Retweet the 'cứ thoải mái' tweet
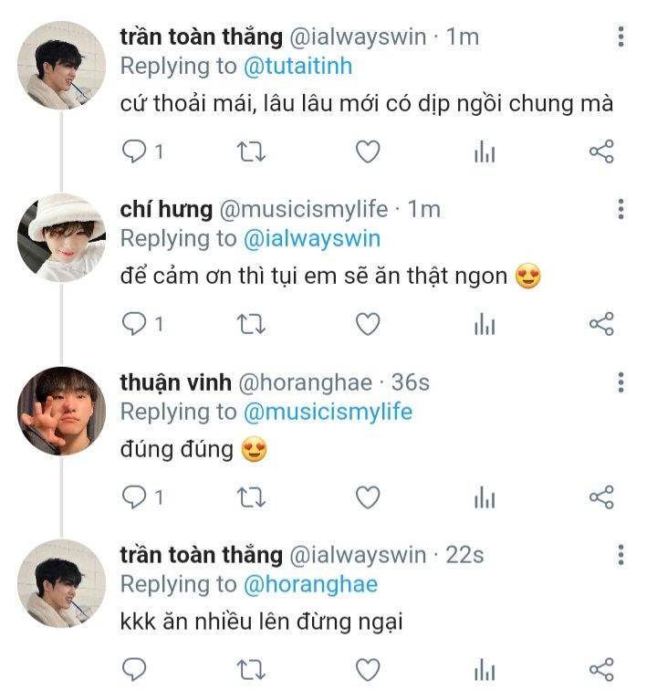This screenshot has width=657, height=690. click(x=251, y=152)
